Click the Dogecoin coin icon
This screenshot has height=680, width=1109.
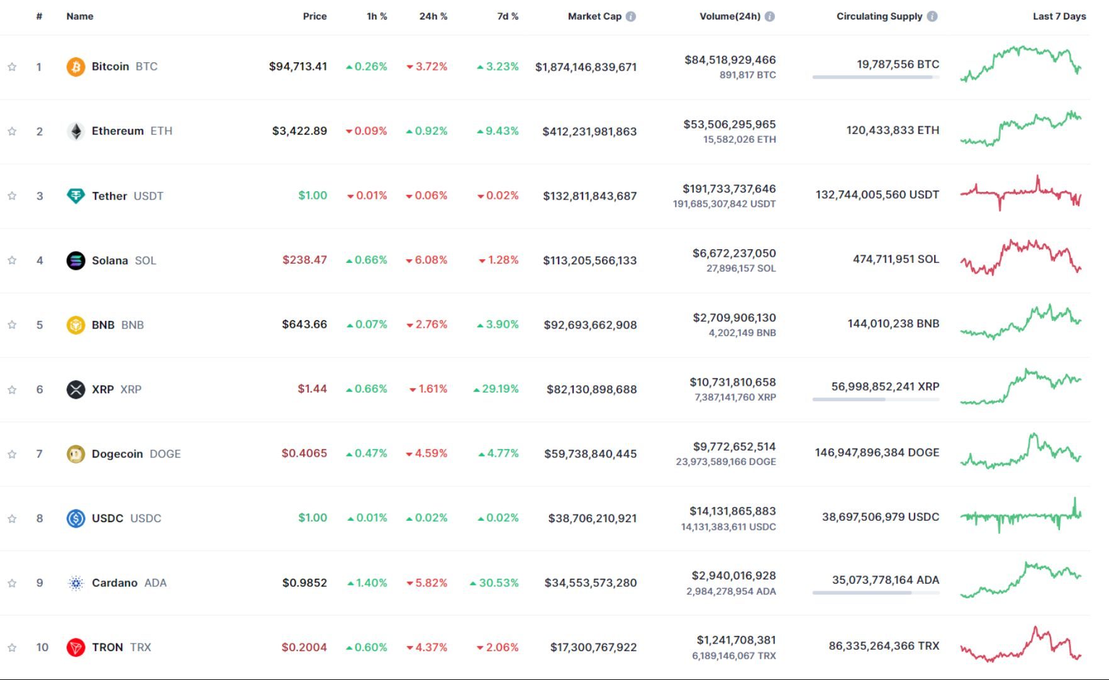[x=75, y=454]
